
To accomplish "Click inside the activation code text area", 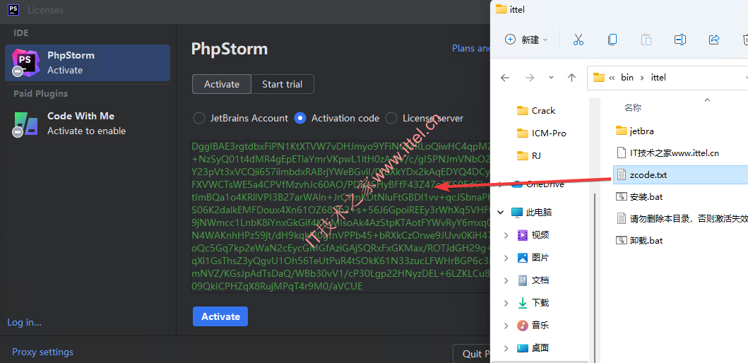I will (x=341, y=217).
